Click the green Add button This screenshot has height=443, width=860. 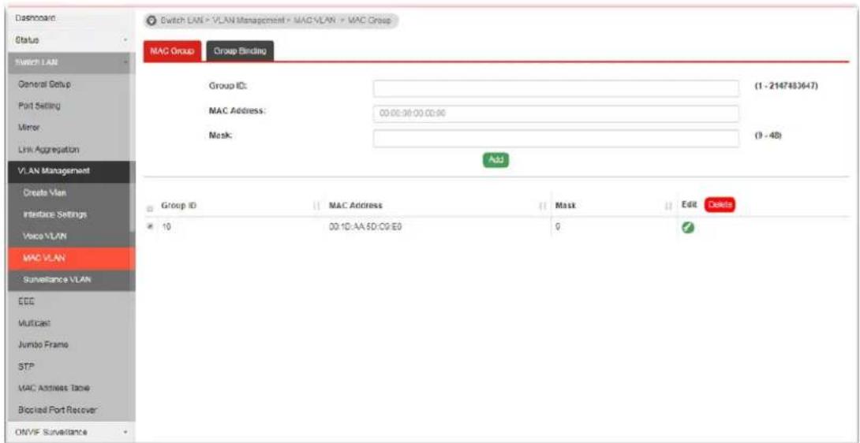pyautogui.click(x=495, y=159)
